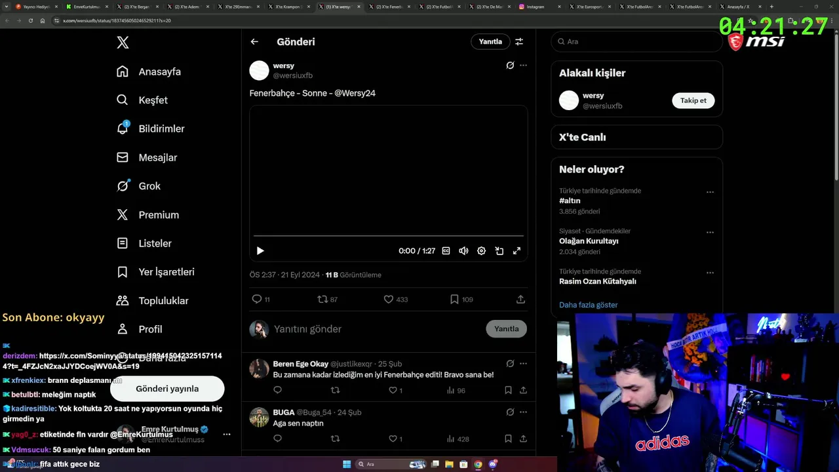Switch to the Instagram browser tab

[x=540, y=7]
